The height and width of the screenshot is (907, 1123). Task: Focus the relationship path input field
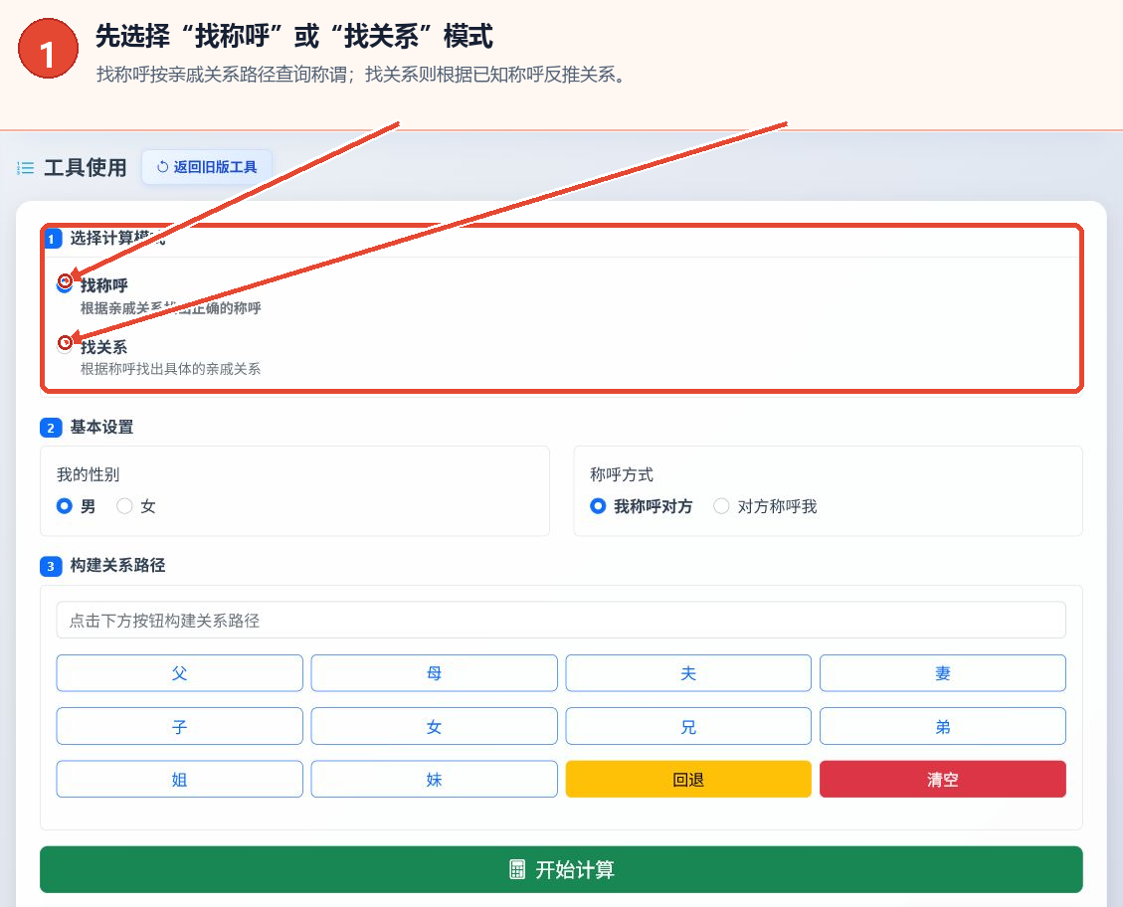[x=561, y=620]
